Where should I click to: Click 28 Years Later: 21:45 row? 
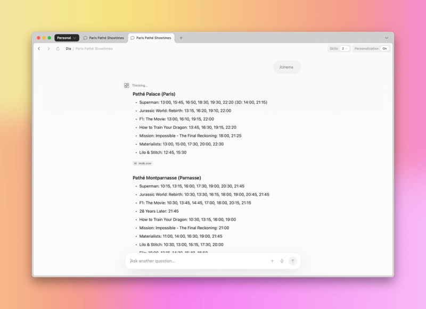[159, 211]
